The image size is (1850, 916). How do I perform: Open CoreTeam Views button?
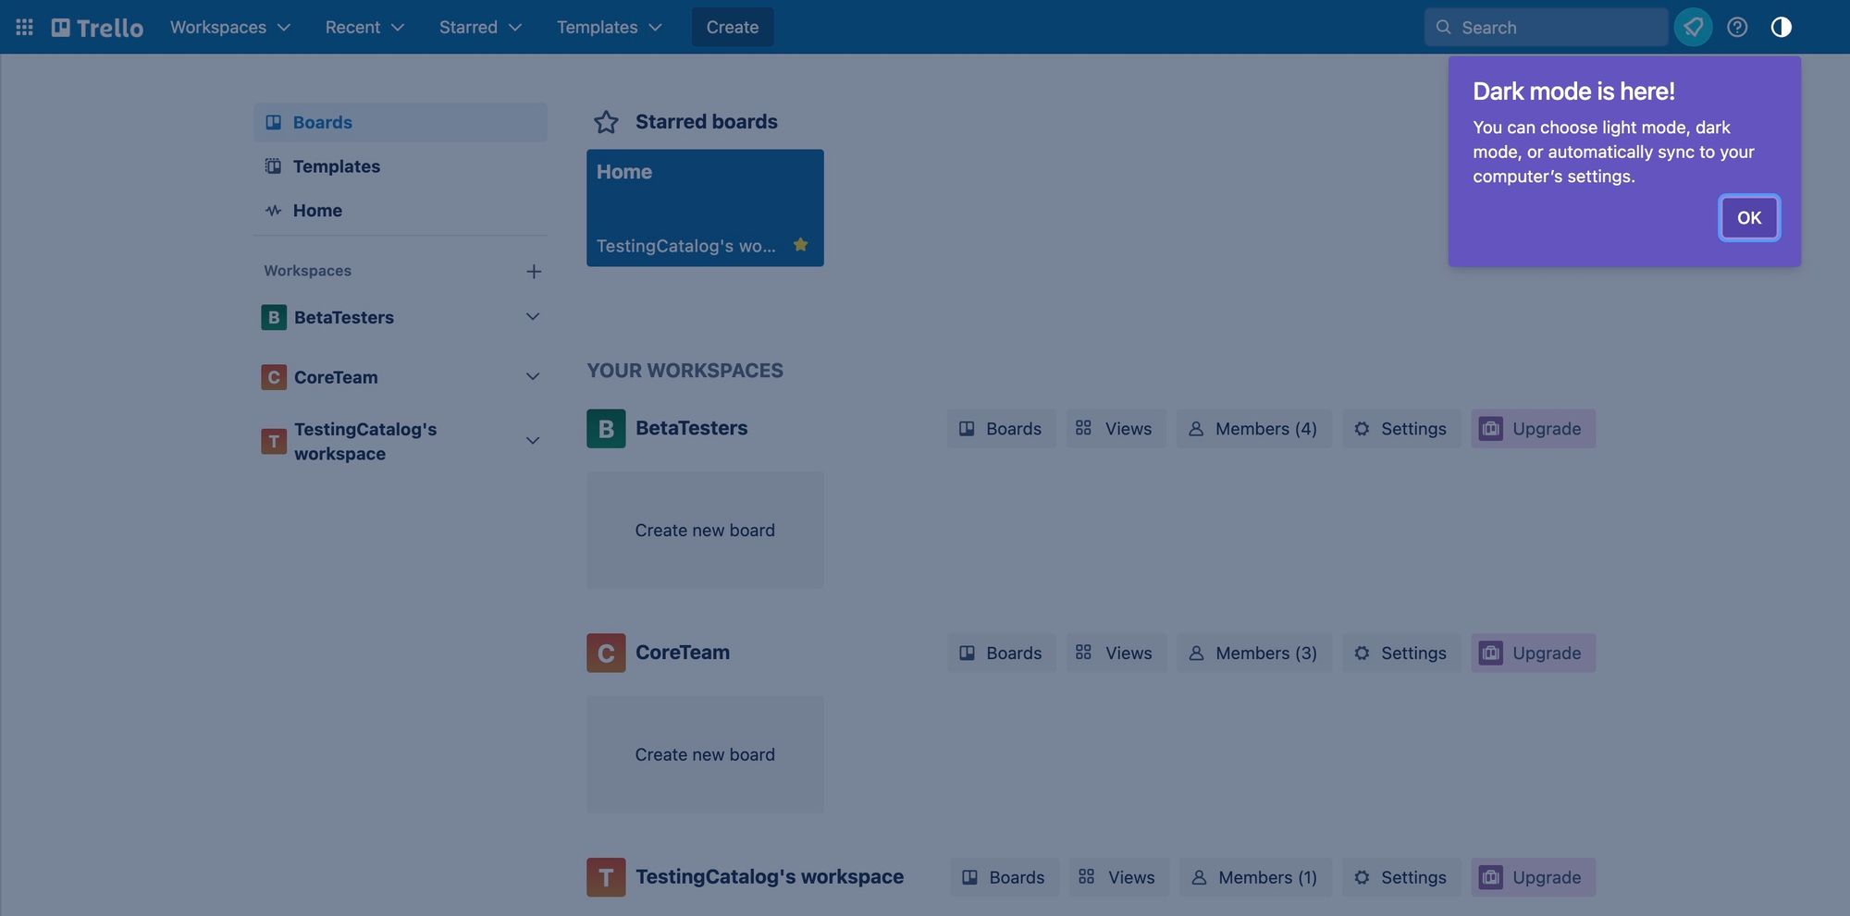pyautogui.click(x=1116, y=653)
